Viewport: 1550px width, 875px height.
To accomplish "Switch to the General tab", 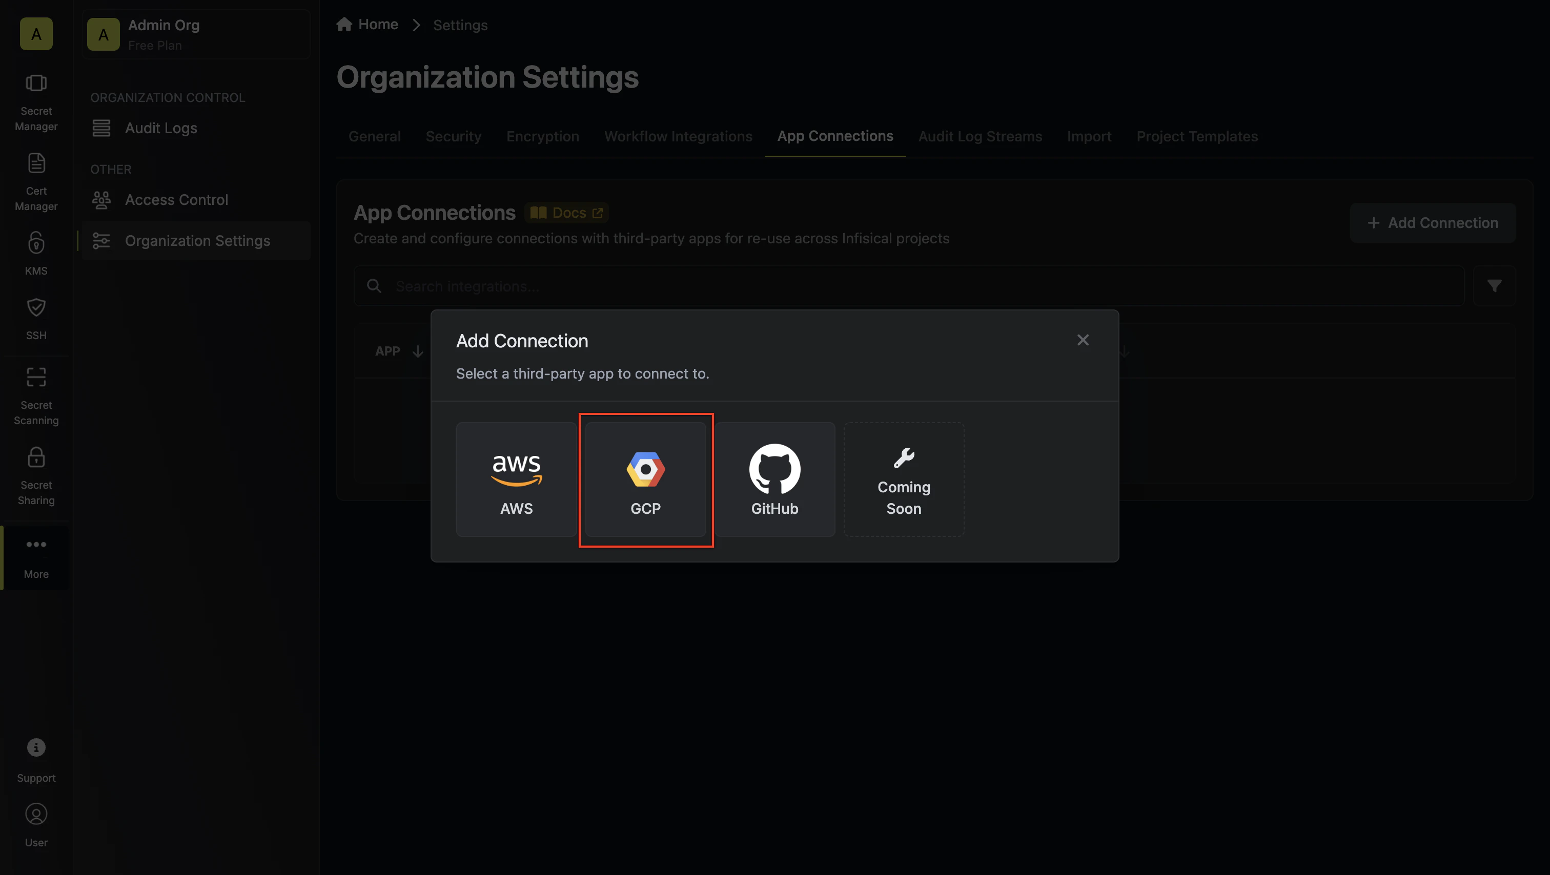I will pos(374,136).
